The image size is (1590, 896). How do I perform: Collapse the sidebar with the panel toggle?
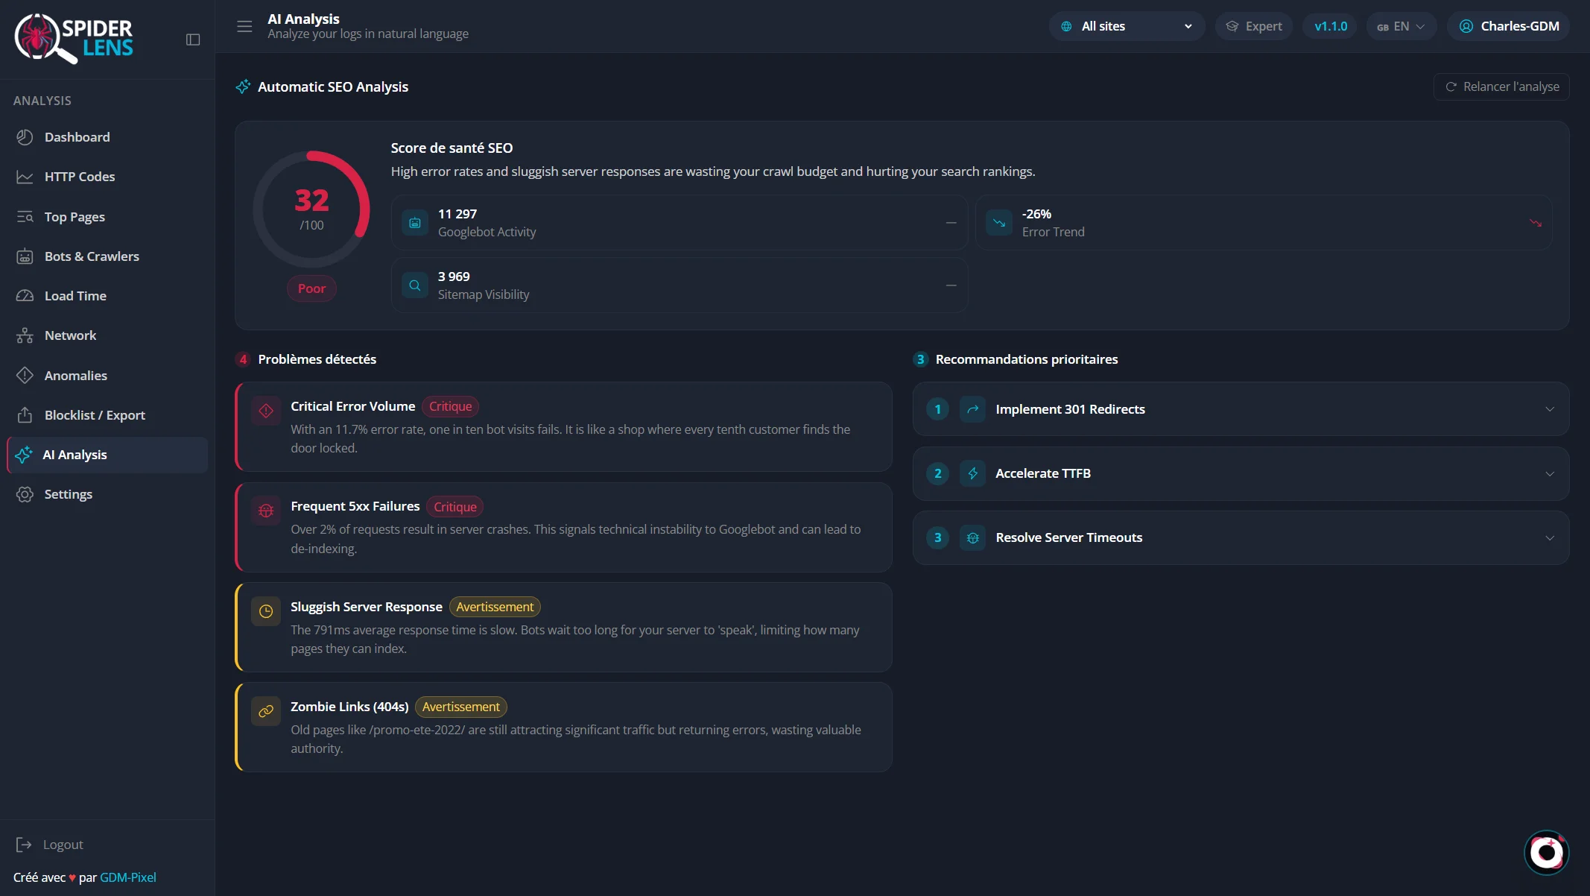click(x=193, y=39)
